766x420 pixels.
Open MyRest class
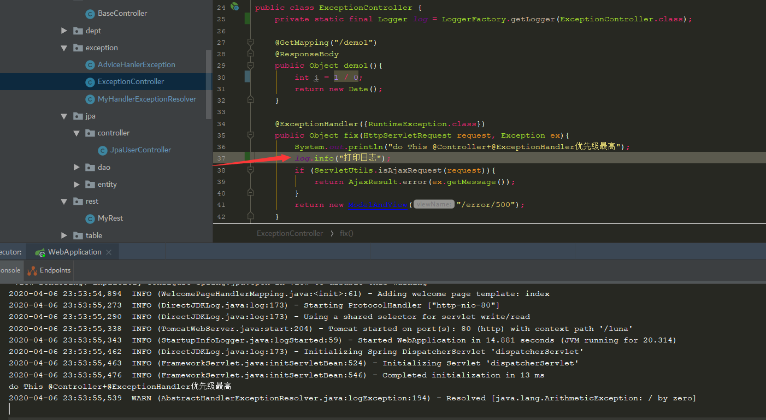(110, 218)
